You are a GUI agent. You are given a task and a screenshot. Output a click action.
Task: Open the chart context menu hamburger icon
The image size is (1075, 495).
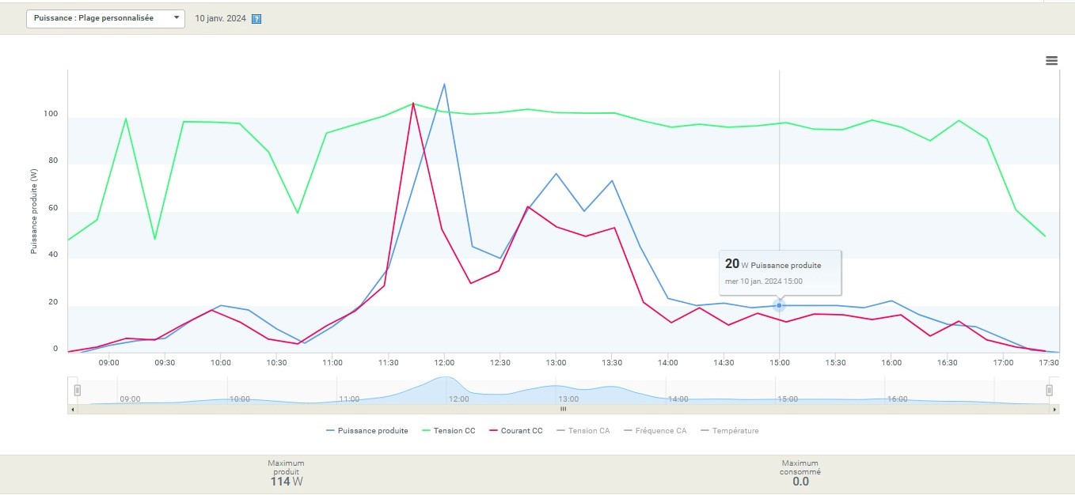1051,61
